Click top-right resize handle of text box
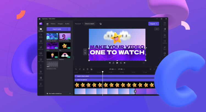This screenshot has height=112, width=206. point(146,48)
